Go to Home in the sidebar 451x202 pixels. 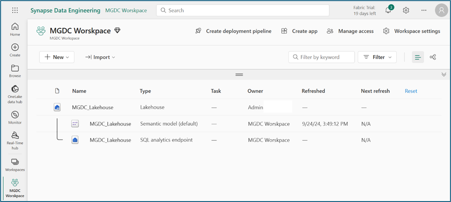15,29
